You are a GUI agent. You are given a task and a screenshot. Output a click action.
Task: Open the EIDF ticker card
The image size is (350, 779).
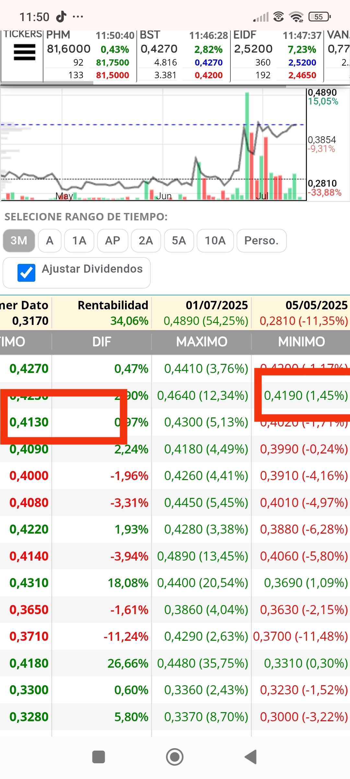[277, 56]
